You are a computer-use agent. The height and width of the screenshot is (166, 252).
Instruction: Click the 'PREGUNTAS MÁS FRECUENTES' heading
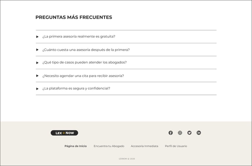tap(73, 17)
